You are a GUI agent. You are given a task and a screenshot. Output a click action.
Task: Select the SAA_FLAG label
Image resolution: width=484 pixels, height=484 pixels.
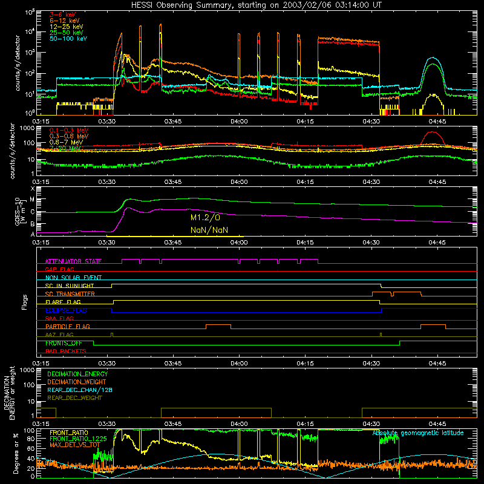[59, 318]
